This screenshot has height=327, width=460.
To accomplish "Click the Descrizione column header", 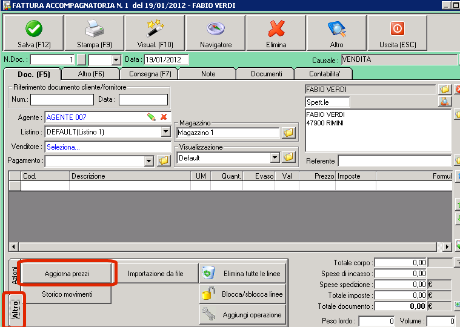I will pos(130,176).
